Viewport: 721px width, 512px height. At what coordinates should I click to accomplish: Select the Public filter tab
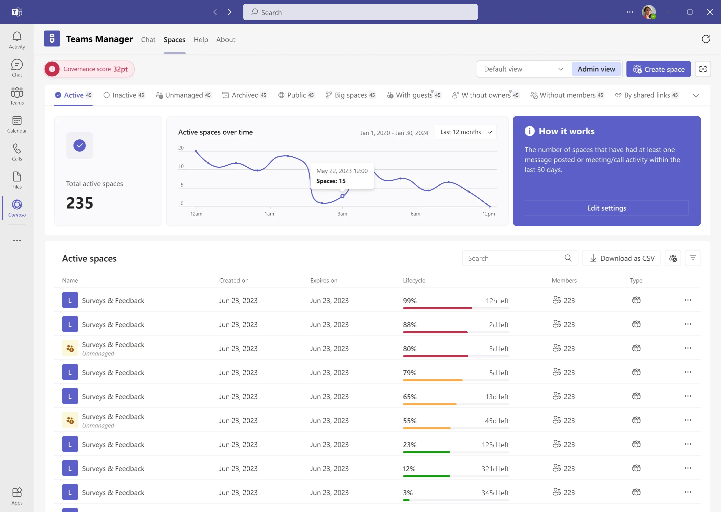(x=296, y=95)
